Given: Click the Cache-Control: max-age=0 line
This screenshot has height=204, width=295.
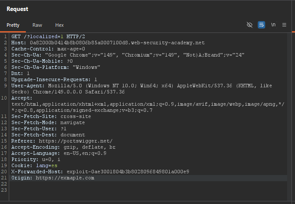Looking at the screenshot, I should point(48,49).
